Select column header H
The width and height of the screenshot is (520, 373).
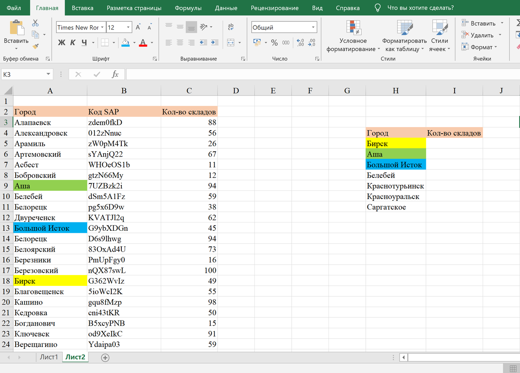click(x=396, y=91)
